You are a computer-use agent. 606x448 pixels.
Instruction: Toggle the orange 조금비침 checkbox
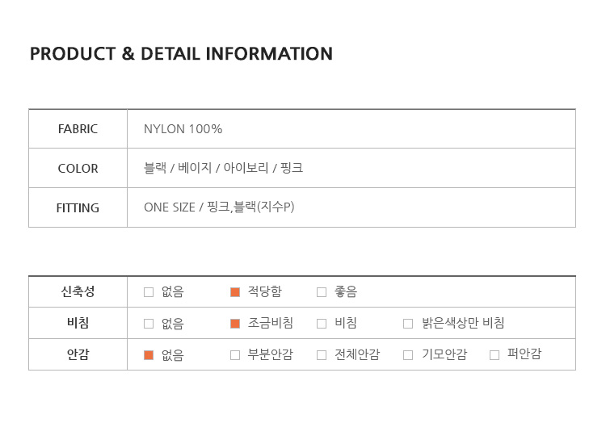(235, 323)
